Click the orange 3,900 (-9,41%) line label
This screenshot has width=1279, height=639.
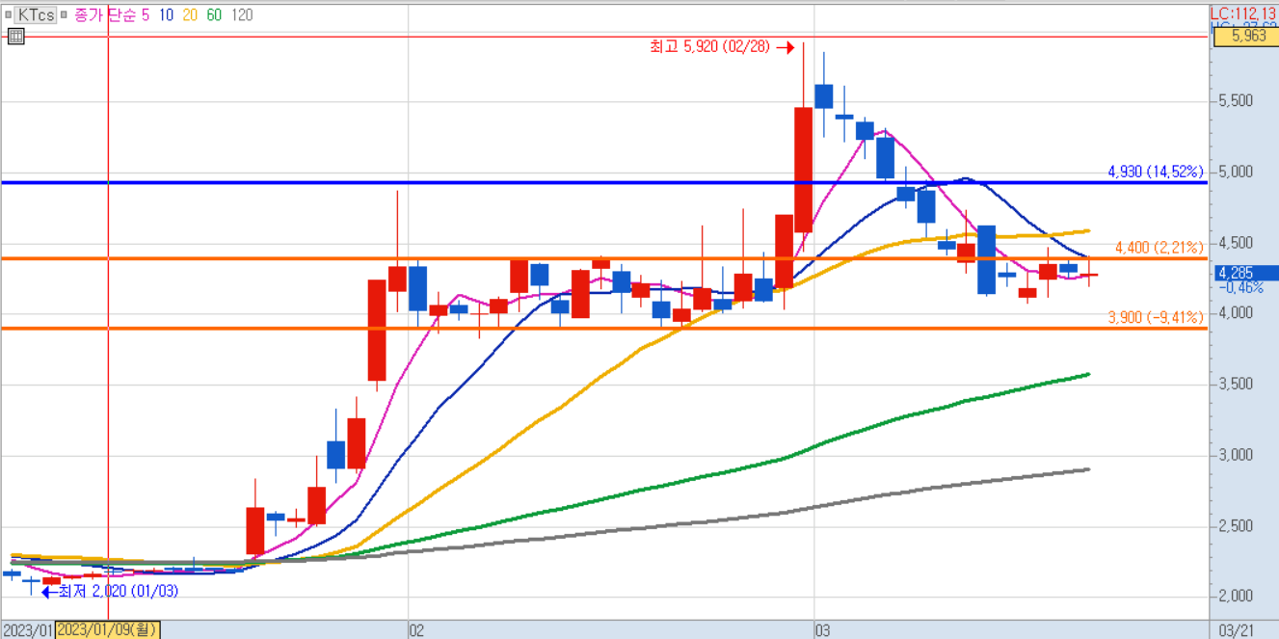tap(1156, 316)
